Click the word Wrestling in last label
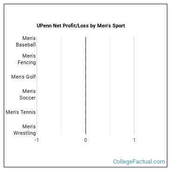 [x=25, y=133]
